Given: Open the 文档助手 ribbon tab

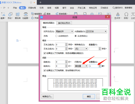Looking at the screenshot, I should point(104,8).
